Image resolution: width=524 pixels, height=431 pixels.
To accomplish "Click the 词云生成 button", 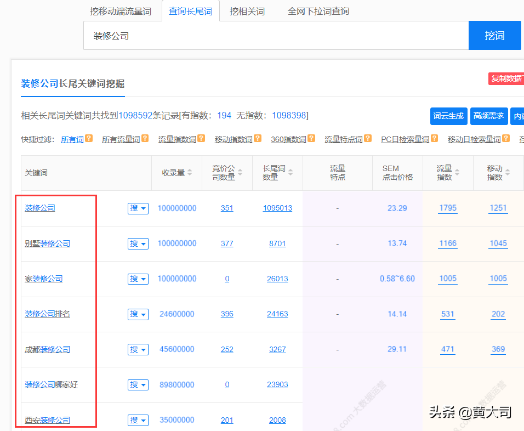I will (x=448, y=116).
